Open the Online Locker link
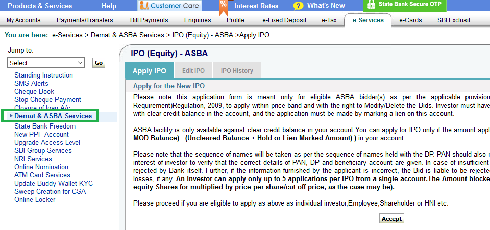This screenshot has width=490, height=230. (x=35, y=199)
